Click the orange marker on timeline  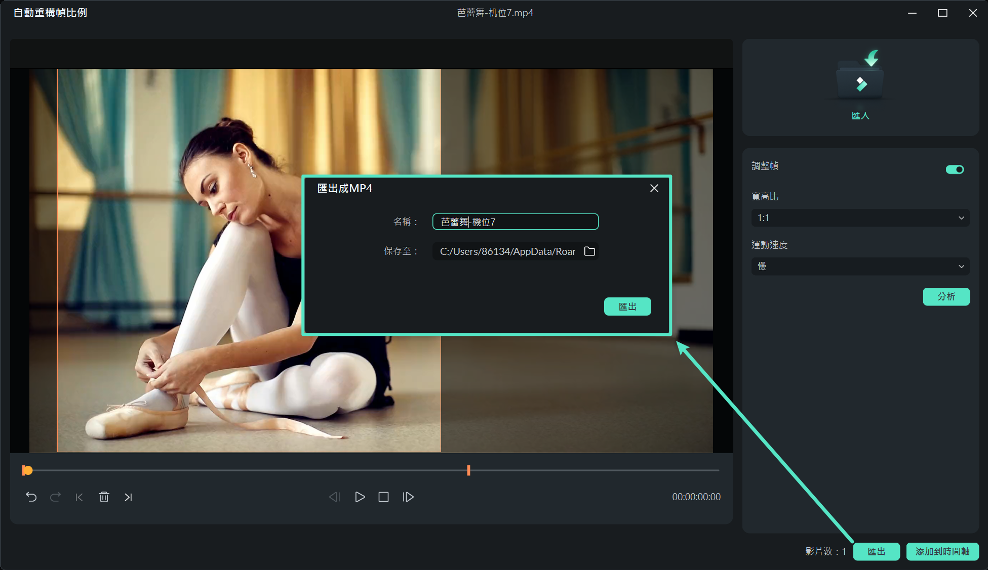[468, 470]
